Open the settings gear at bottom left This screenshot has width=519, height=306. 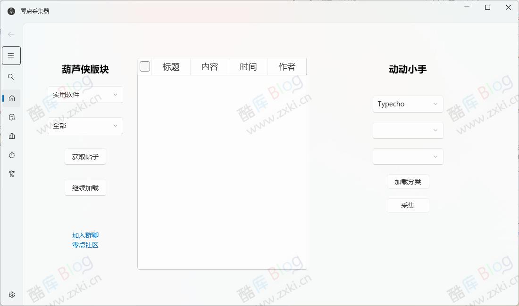pyautogui.click(x=11, y=294)
